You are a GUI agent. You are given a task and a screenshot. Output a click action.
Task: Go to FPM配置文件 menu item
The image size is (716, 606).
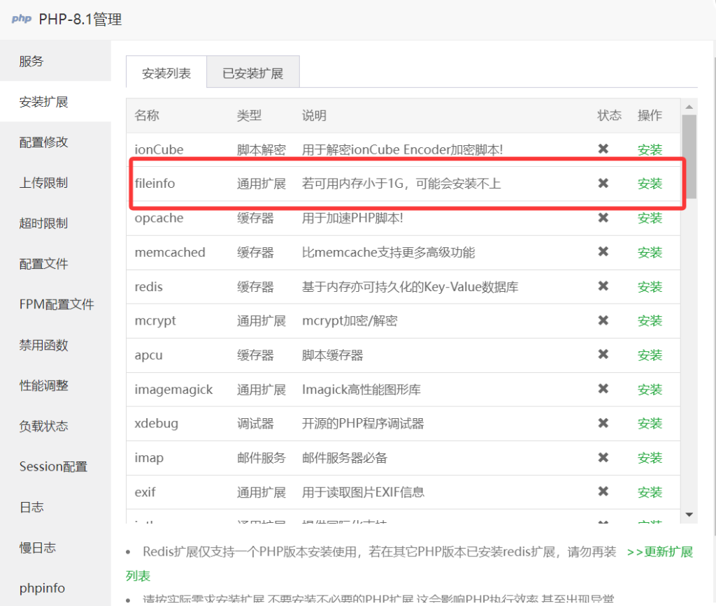click(x=56, y=304)
